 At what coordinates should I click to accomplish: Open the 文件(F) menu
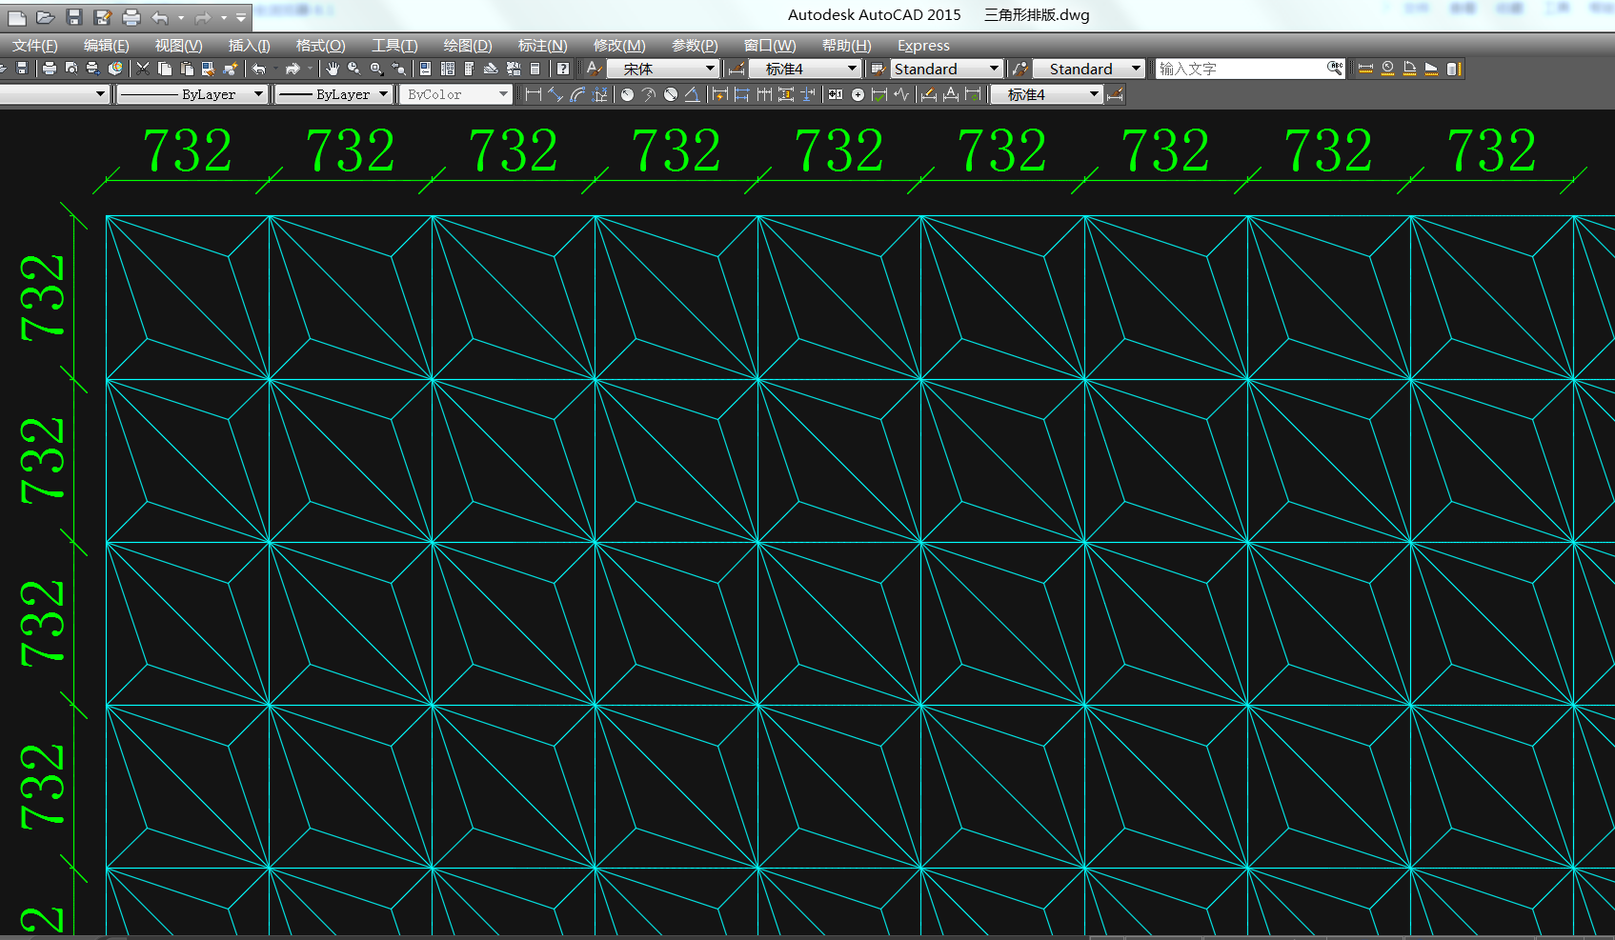click(x=34, y=46)
